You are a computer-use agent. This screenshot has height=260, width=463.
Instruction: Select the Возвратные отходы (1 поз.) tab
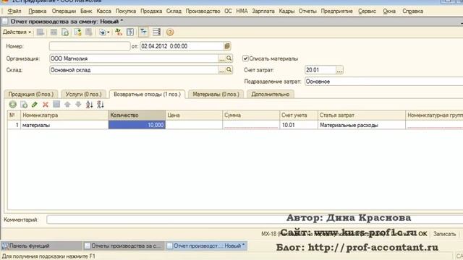147,95
